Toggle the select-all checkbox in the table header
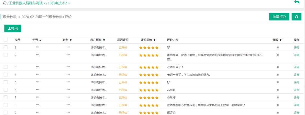Image resolution: width=305 pixels, height=115 pixels. pos(6,40)
